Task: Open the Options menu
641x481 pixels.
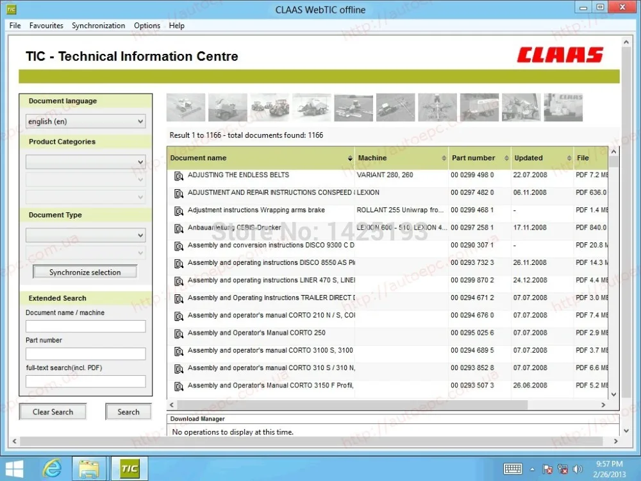Action: point(147,26)
